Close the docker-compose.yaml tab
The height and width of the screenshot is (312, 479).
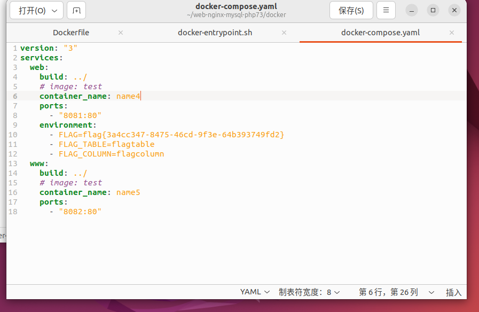[x=452, y=33]
